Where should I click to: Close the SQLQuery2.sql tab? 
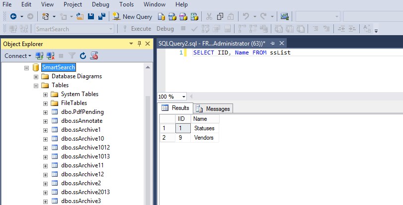point(282,43)
